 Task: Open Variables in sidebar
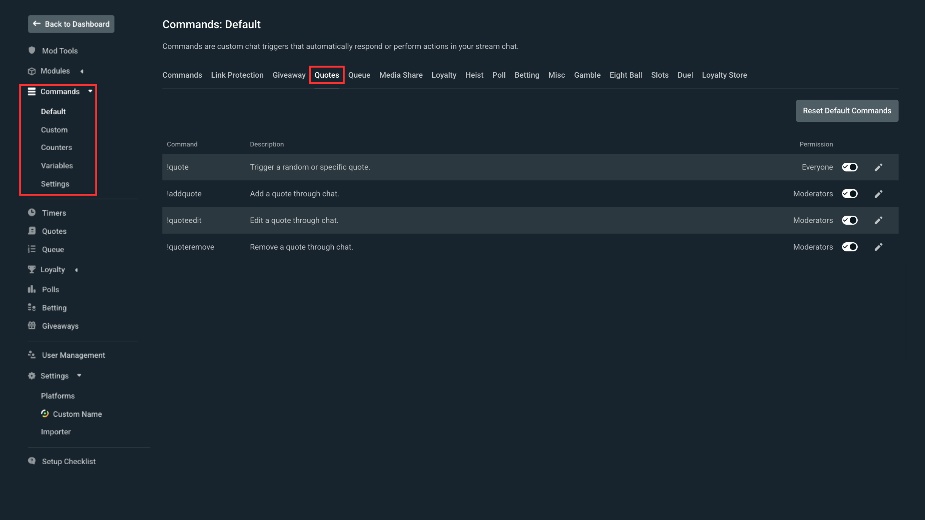coord(57,166)
